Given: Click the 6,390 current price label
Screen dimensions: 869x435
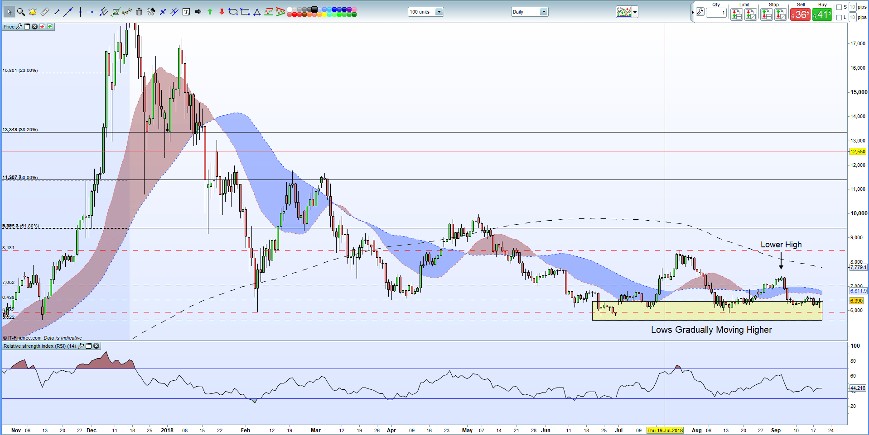Looking at the screenshot, I should 856,301.
